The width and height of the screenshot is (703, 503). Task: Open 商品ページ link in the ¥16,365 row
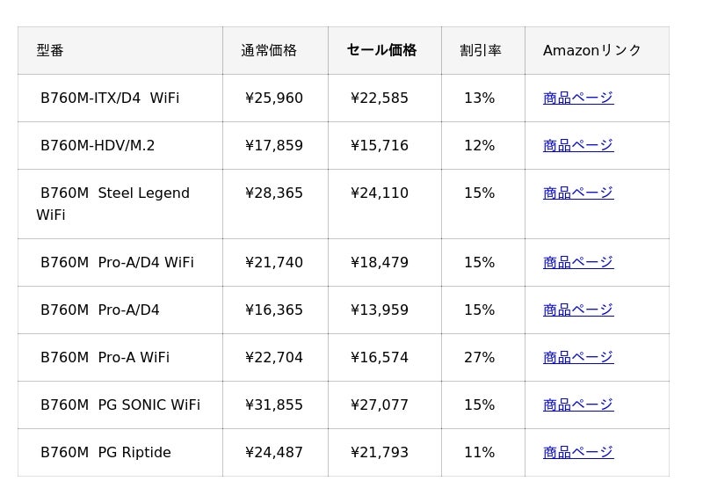pyautogui.click(x=577, y=310)
